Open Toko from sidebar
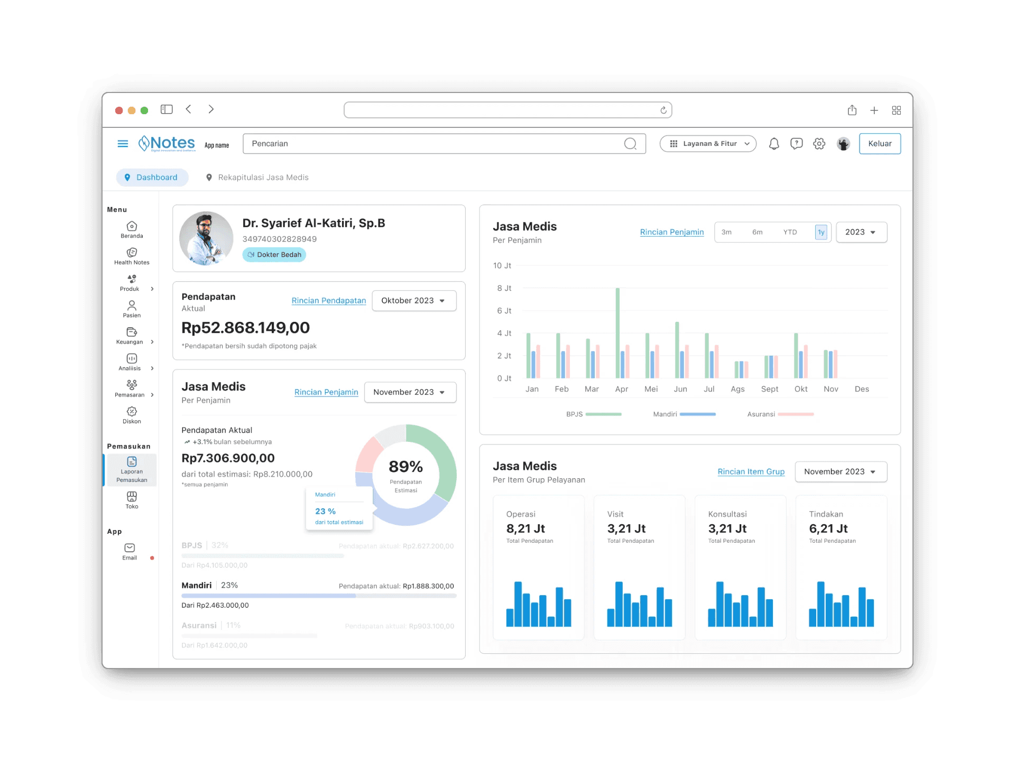Image resolution: width=1015 pixels, height=761 pixels. click(132, 500)
